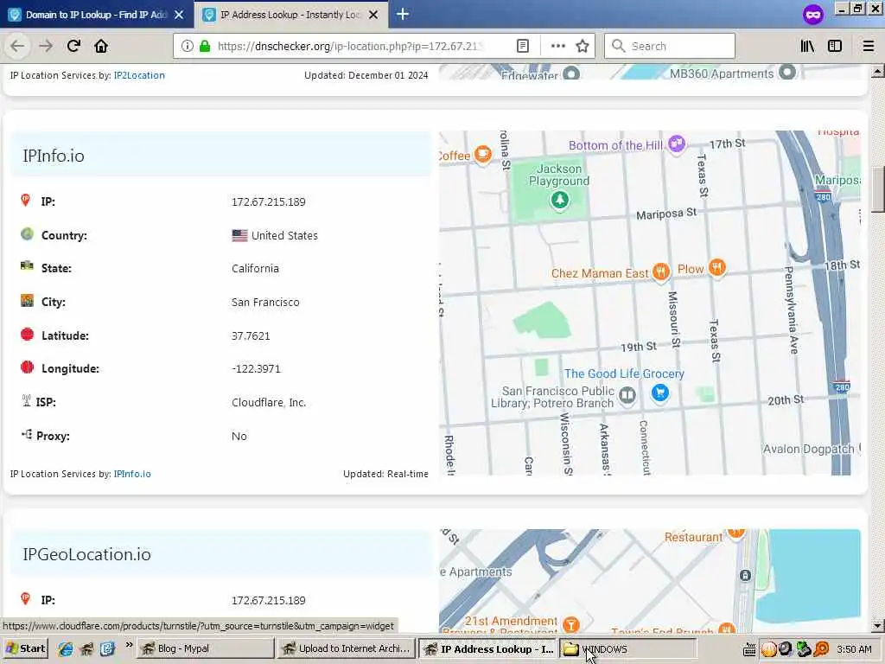Click the page scrollbar up arrow
This screenshot has width=885, height=664.
878,71
